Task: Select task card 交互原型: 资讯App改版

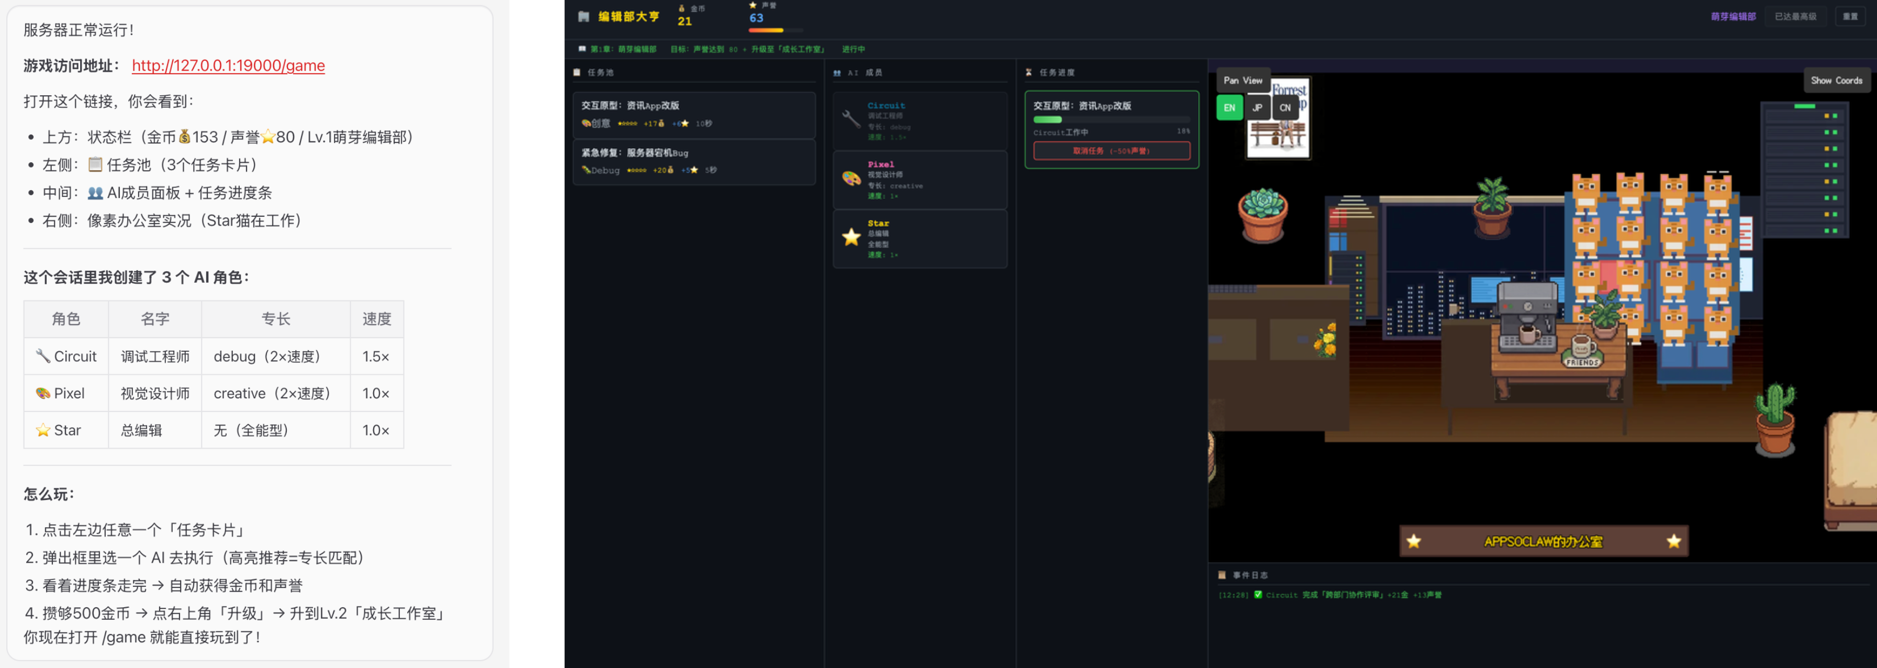Action: coord(694,114)
